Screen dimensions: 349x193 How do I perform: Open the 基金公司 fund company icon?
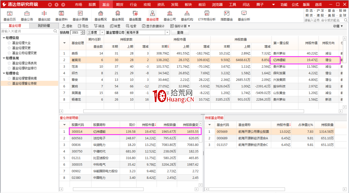[170, 16]
